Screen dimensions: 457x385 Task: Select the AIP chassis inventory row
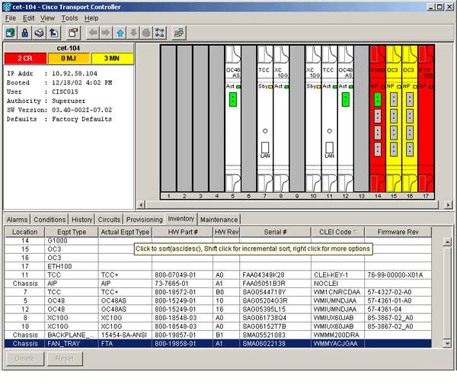tap(218, 284)
